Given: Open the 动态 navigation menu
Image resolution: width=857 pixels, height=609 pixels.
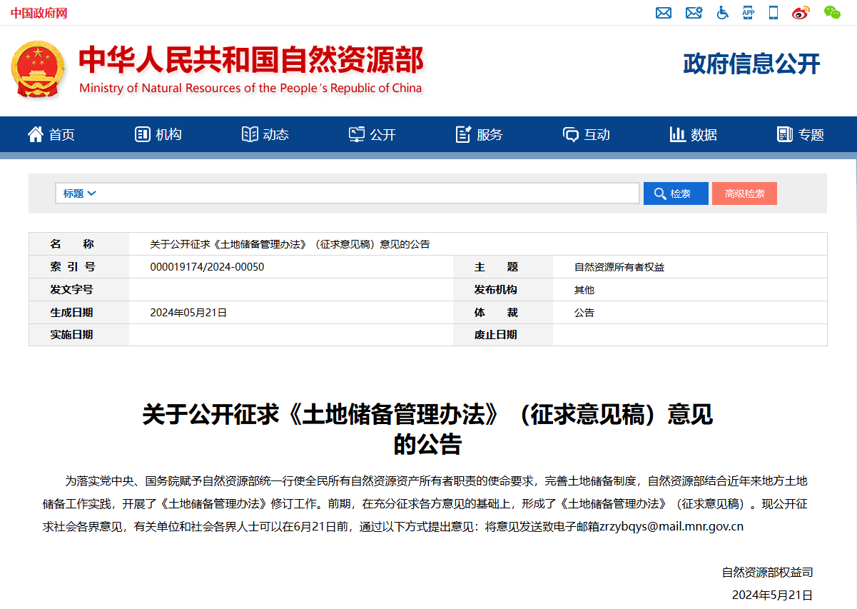Looking at the screenshot, I should (265, 134).
